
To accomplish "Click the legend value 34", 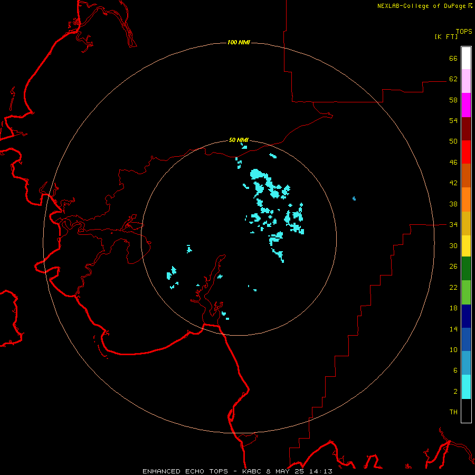I will coord(453,225).
